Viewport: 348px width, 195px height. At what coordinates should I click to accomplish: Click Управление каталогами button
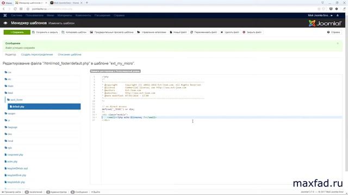click(152, 32)
